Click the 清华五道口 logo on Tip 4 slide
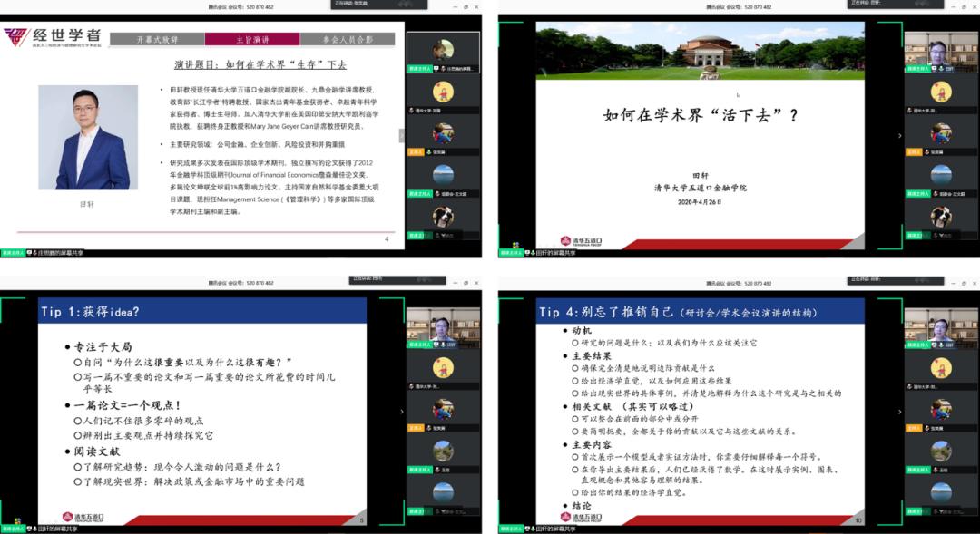Screen dimensions: 980x534 click(582, 517)
